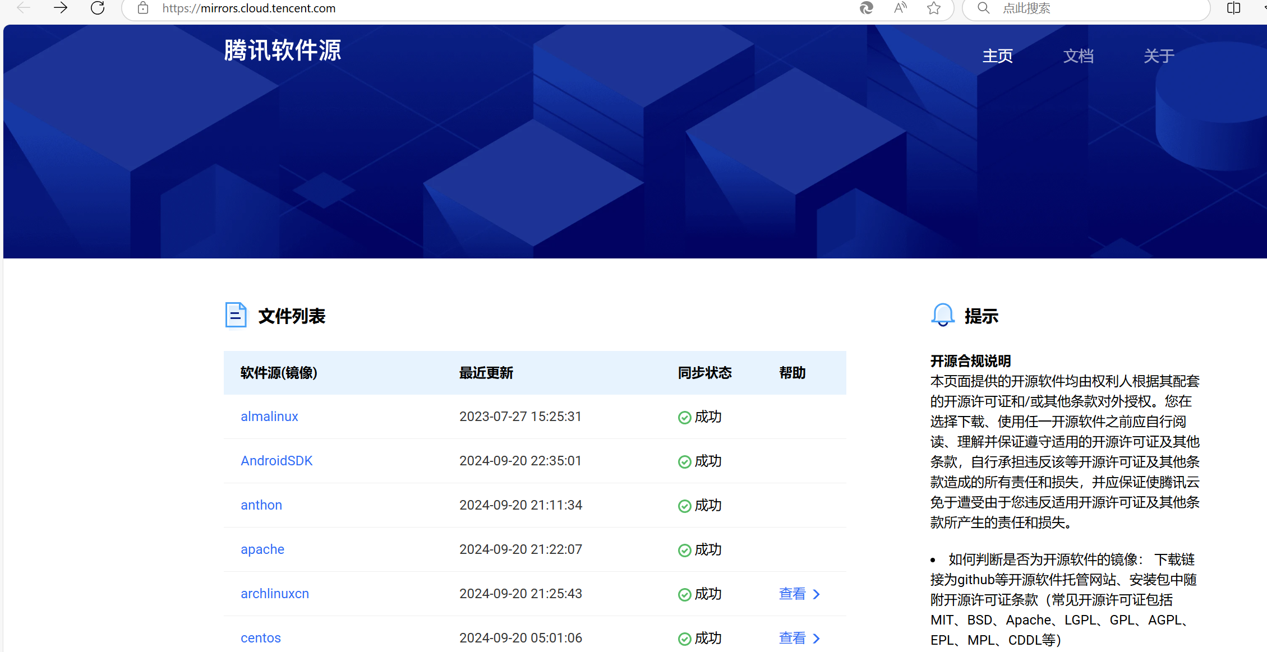Click the 软件源(镜像) column header

pyautogui.click(x=279, y=373)
